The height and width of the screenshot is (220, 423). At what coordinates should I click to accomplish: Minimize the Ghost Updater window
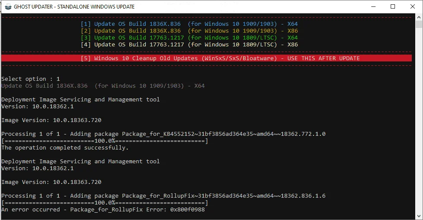(373, 7)
